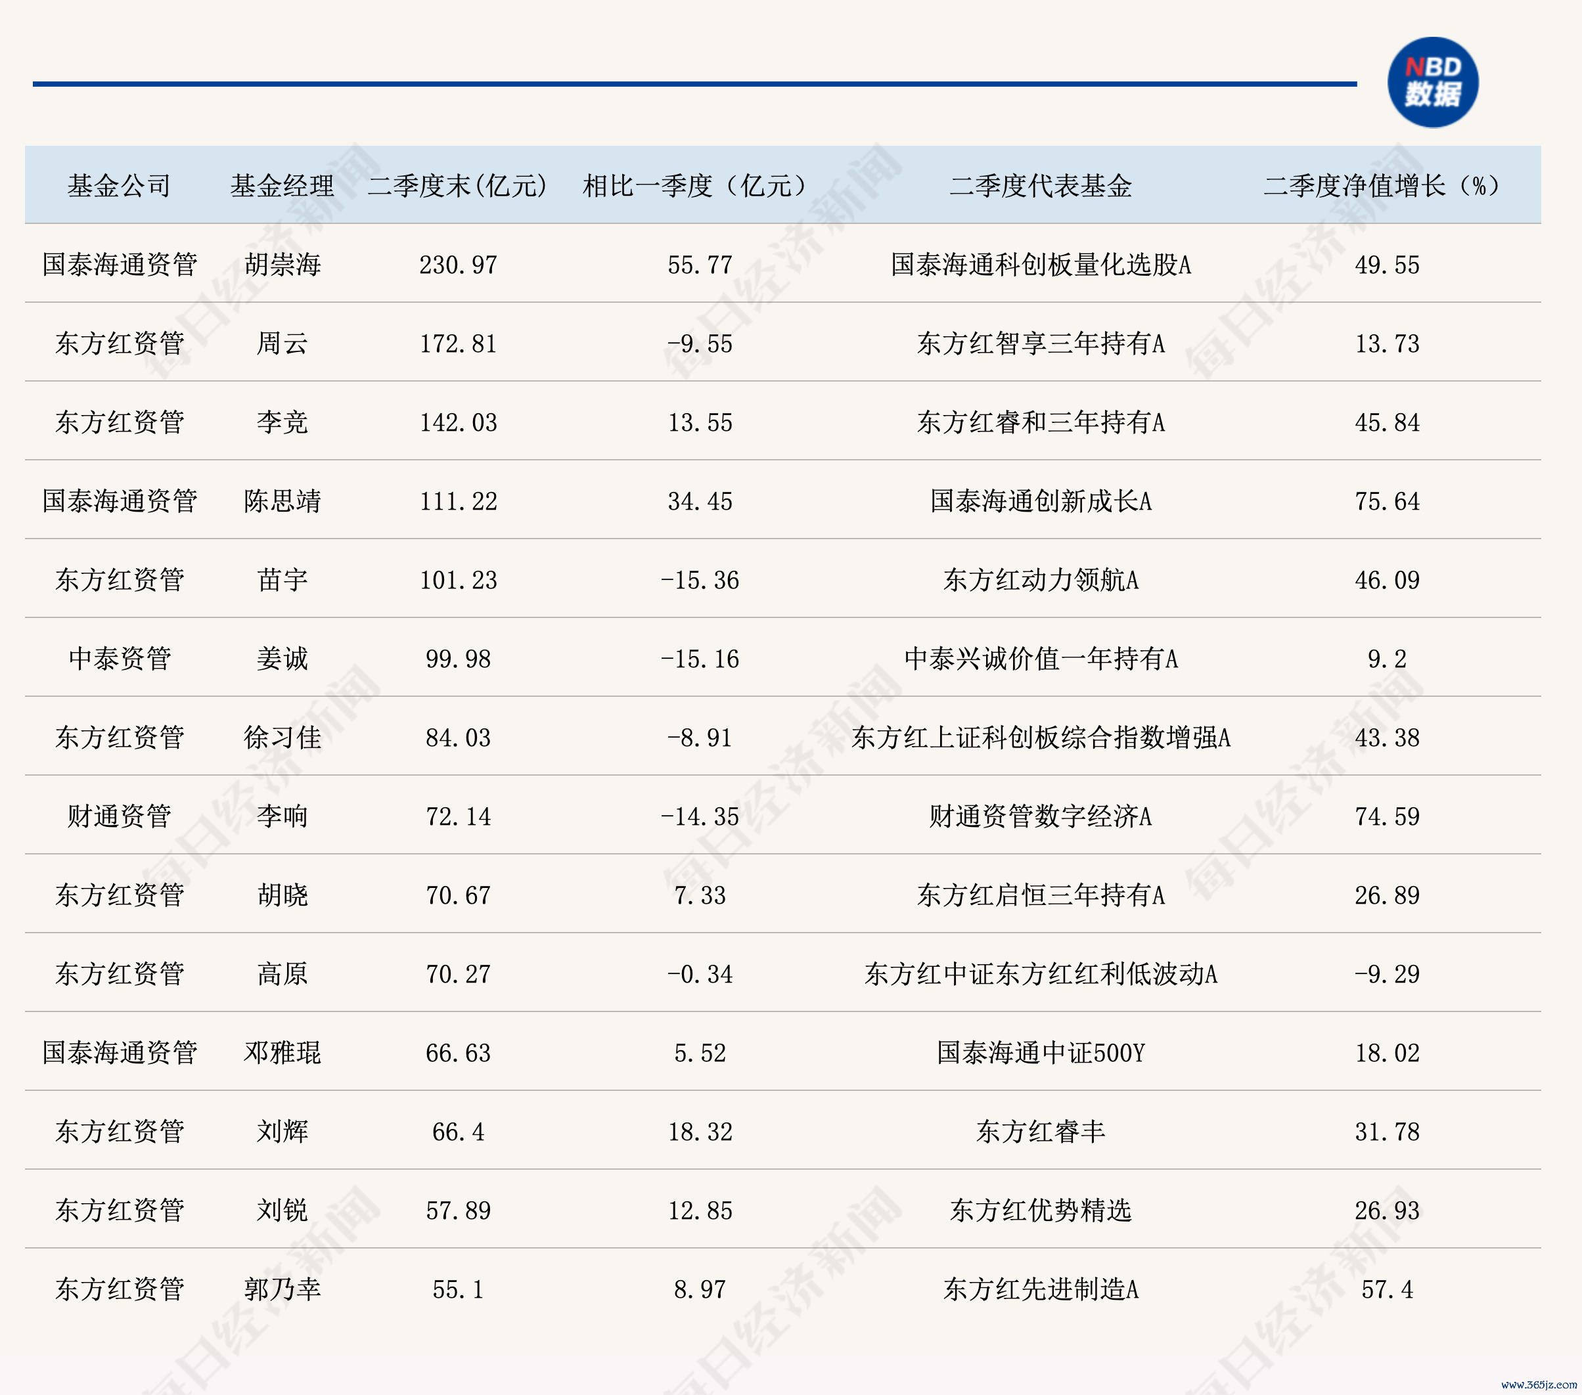This screenshot has height=1395, width=1582.
Task: Click manager name 陈思靖
Action: coord(282,501)
